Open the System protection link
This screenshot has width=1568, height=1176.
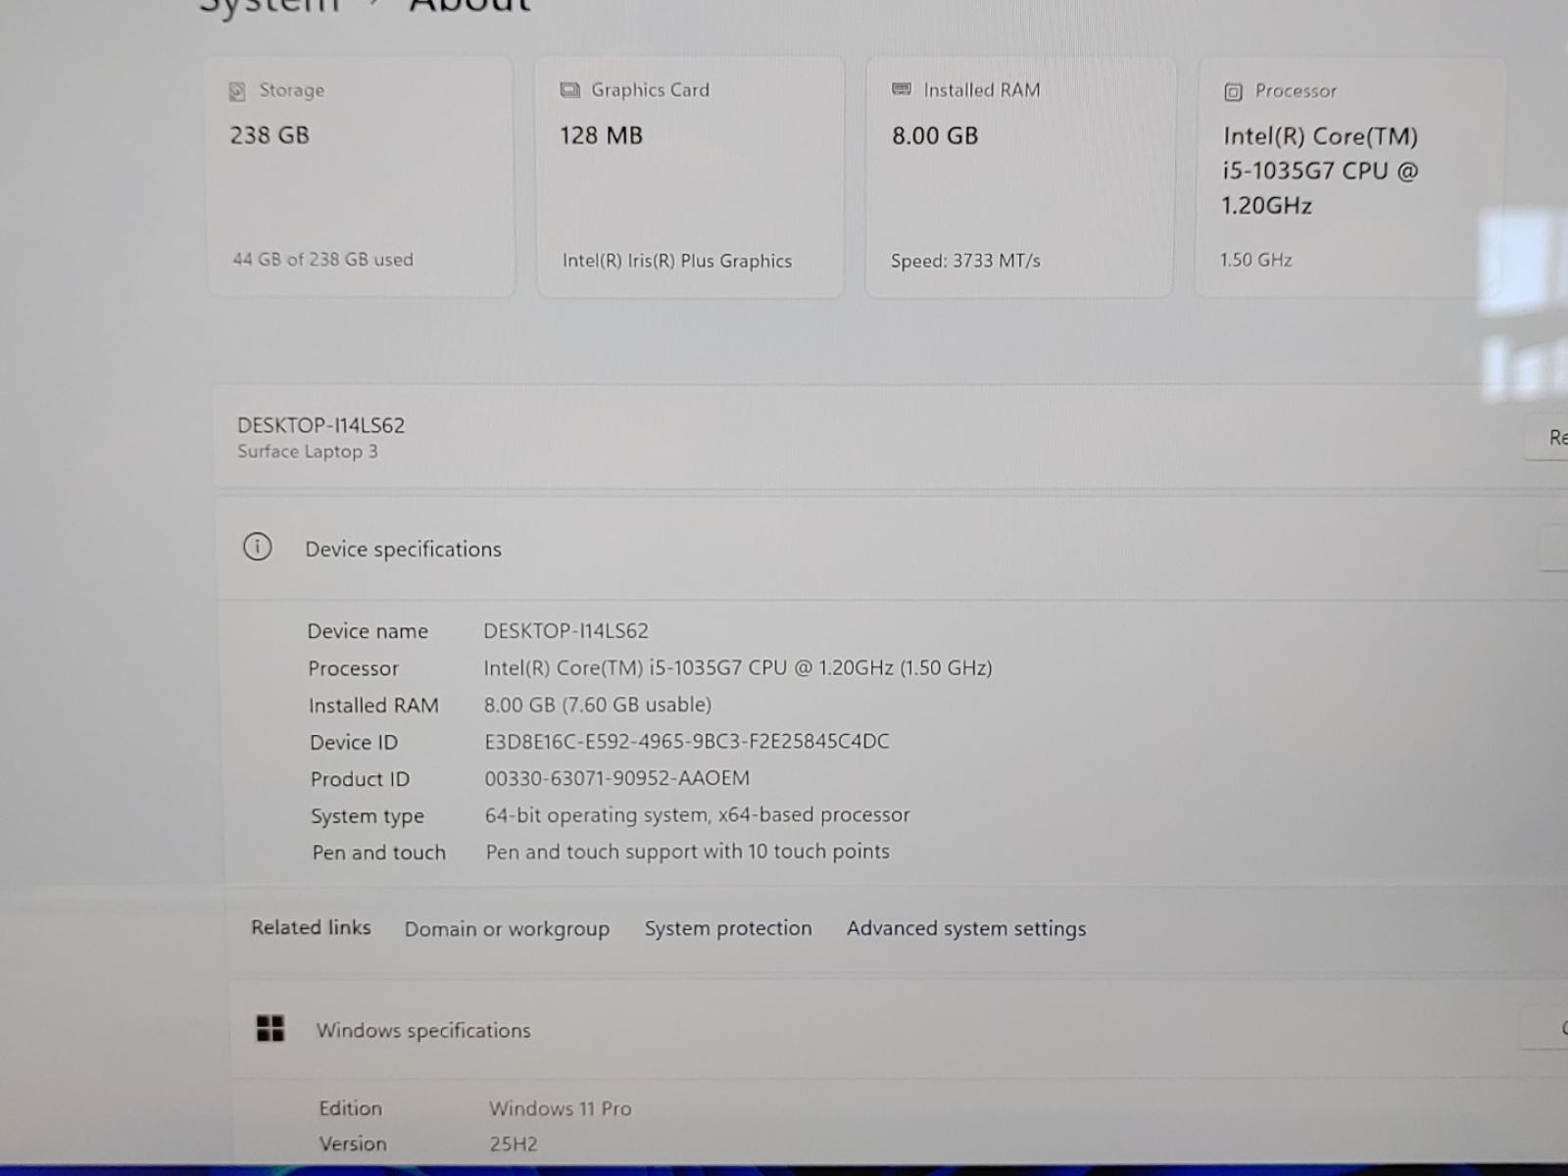pyautogui.click(x=728, y=928)
